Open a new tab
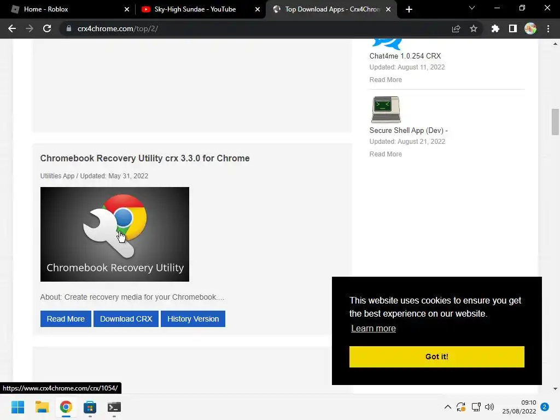 pos(409,9)
